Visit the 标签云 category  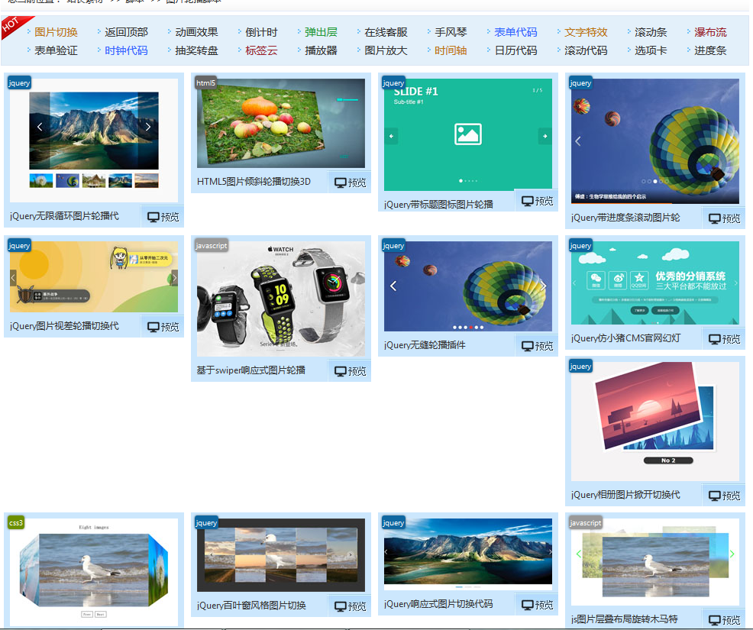261,50
